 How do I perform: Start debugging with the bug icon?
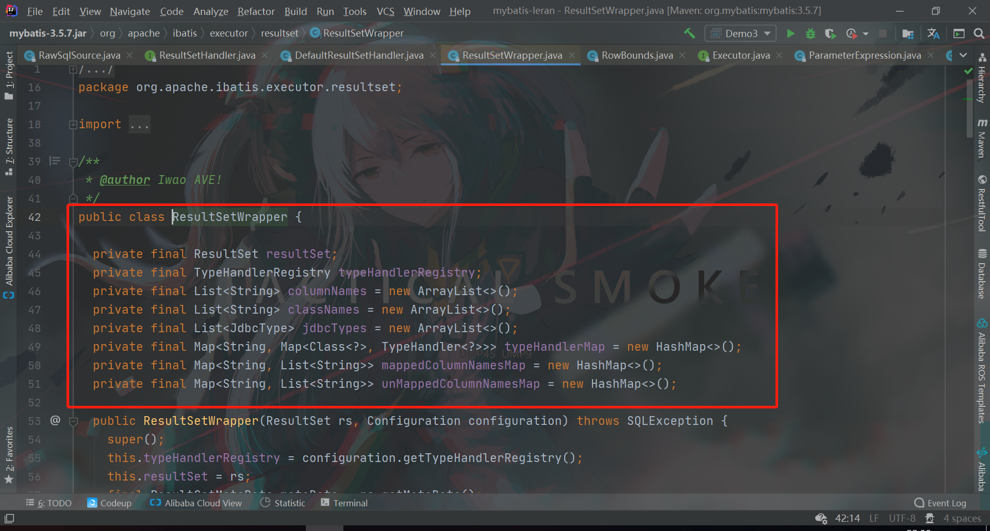(x=811, y=33)
